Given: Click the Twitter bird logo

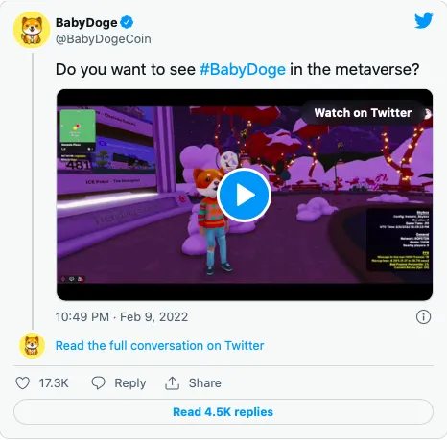Looking at the screenshot, I should pyautogui.click(x=424, y=21).
